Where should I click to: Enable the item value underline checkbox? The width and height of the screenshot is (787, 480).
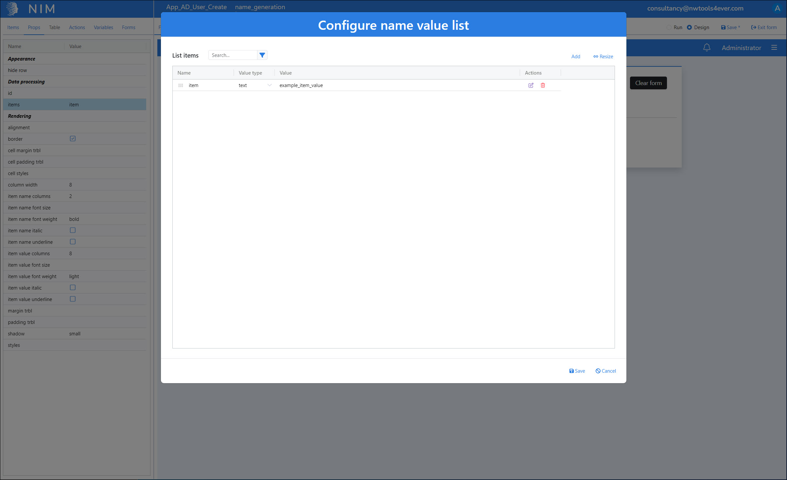point(73,299)
